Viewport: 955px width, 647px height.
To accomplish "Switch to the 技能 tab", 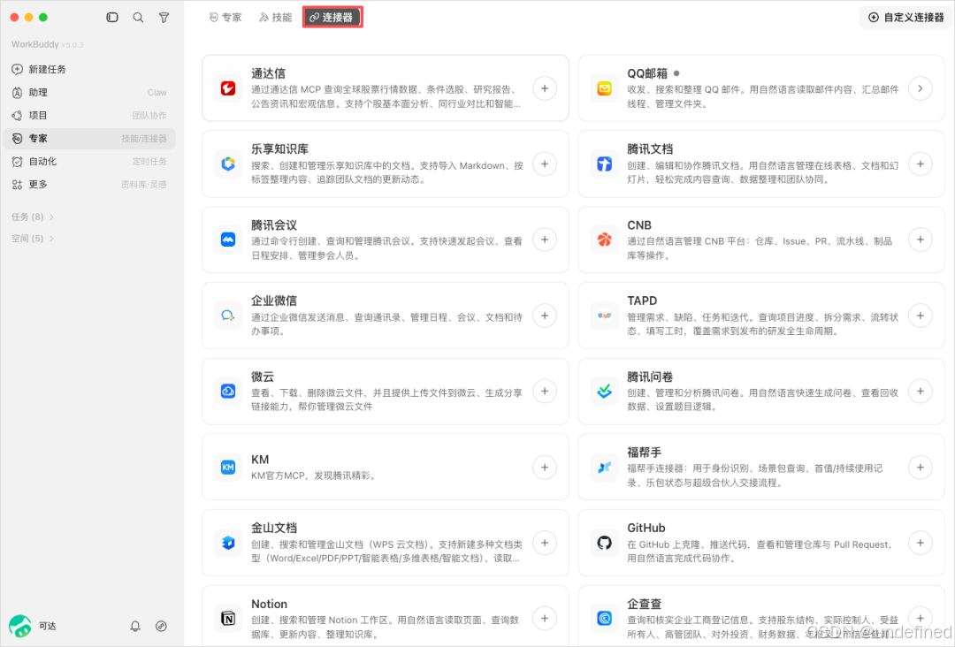I will point(275,17).
